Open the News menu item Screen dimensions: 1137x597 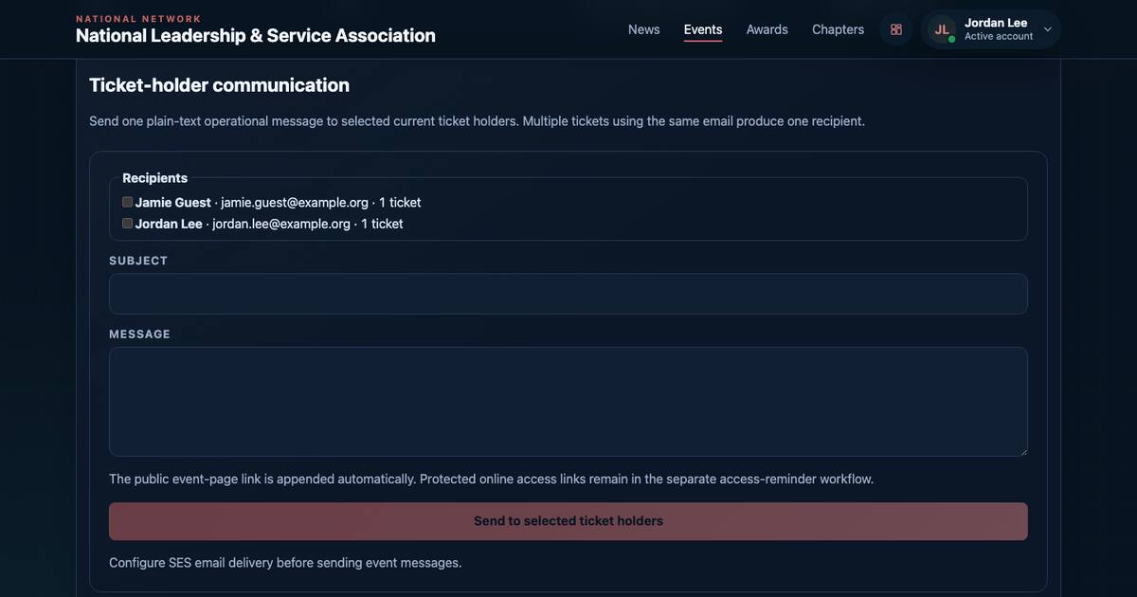coord(644,29)
